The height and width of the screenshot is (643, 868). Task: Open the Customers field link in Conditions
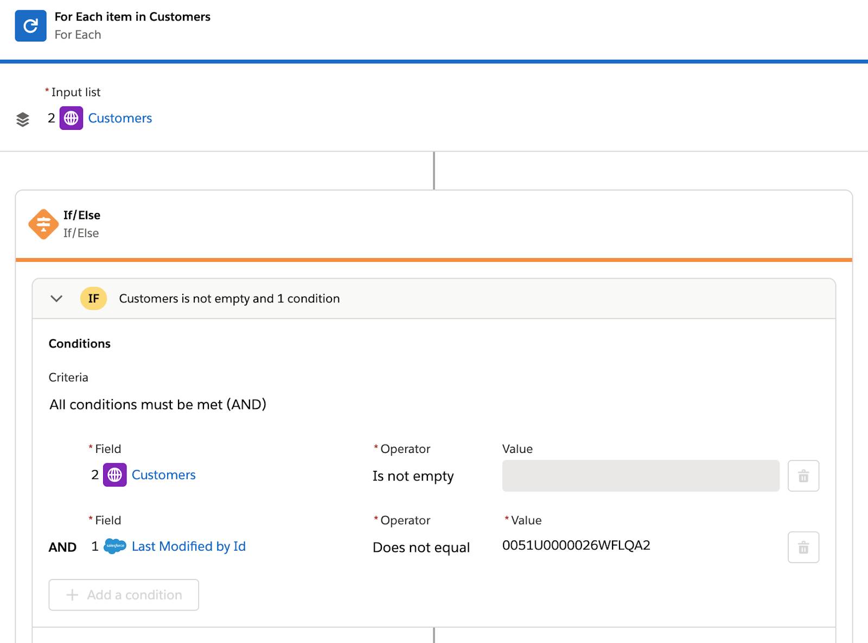tap(163, 475)
